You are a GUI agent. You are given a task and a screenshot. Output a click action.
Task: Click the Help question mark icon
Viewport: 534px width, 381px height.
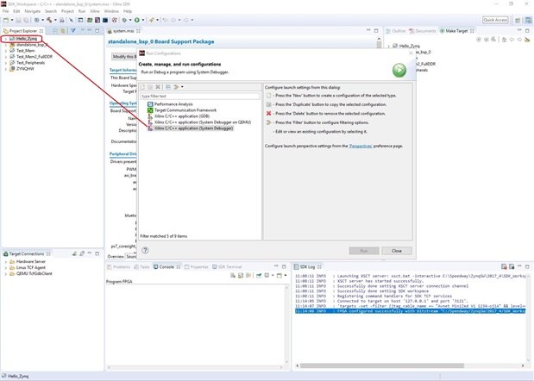tap(145, 250)
